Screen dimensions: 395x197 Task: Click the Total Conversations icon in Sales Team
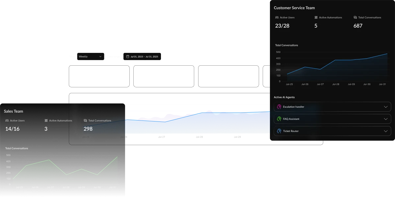click(x=85, y=120)
